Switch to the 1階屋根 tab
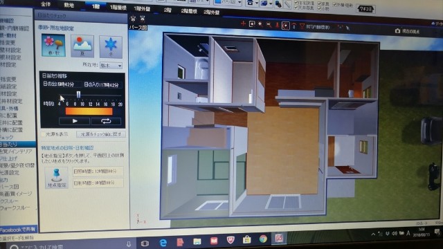This screenshot has height=249, width=443. 118,8
